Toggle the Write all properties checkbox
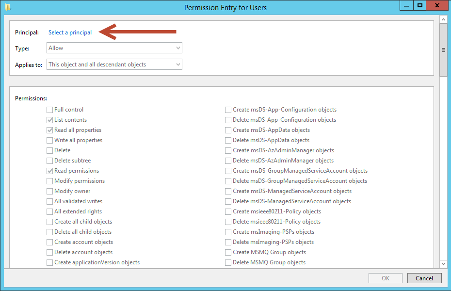Screen dimensions: 451x291 (x=50, y=140)
